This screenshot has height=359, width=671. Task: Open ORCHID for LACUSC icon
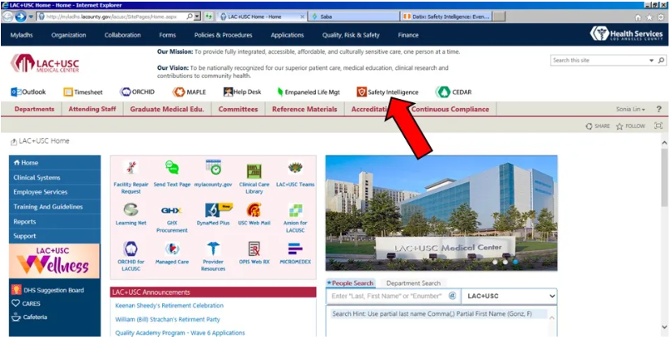[131, 248]
